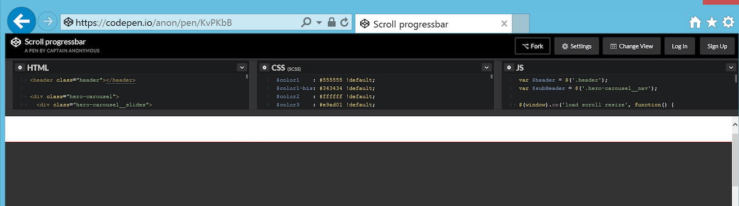Viewport: 739px width, 206px height.
Task: Expand the HTML editor dropdown chevron
Action: 242,68
